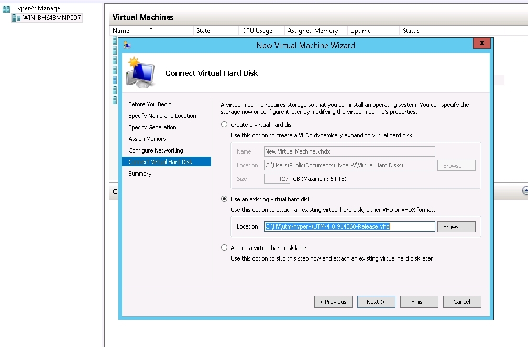Go to the Summary step

140,173
